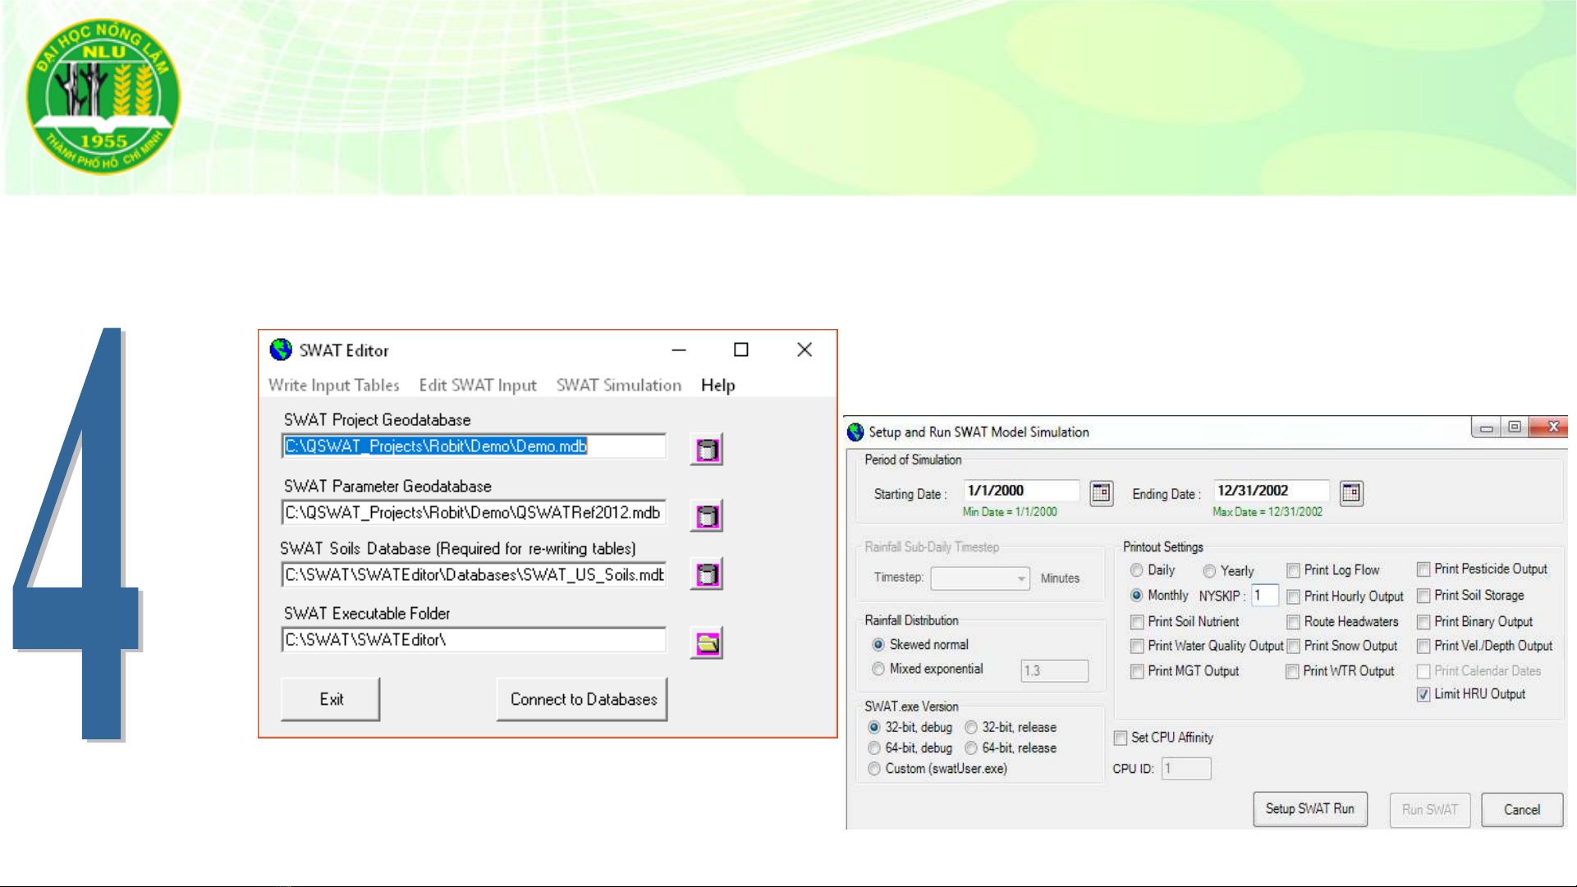The width and height of the screenshot is (1577, 887).
Task: Click the NYSKIP value field
Action: 1265,596
